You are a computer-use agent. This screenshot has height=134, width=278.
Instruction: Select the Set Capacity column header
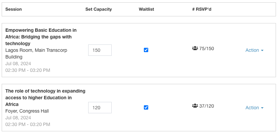[99, 9]
